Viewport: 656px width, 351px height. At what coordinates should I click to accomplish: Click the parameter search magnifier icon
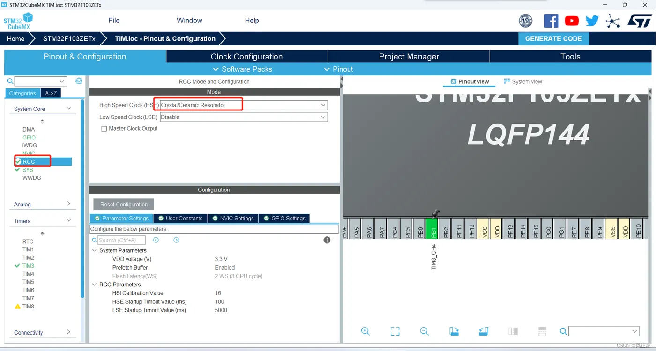tap(94, 240)
